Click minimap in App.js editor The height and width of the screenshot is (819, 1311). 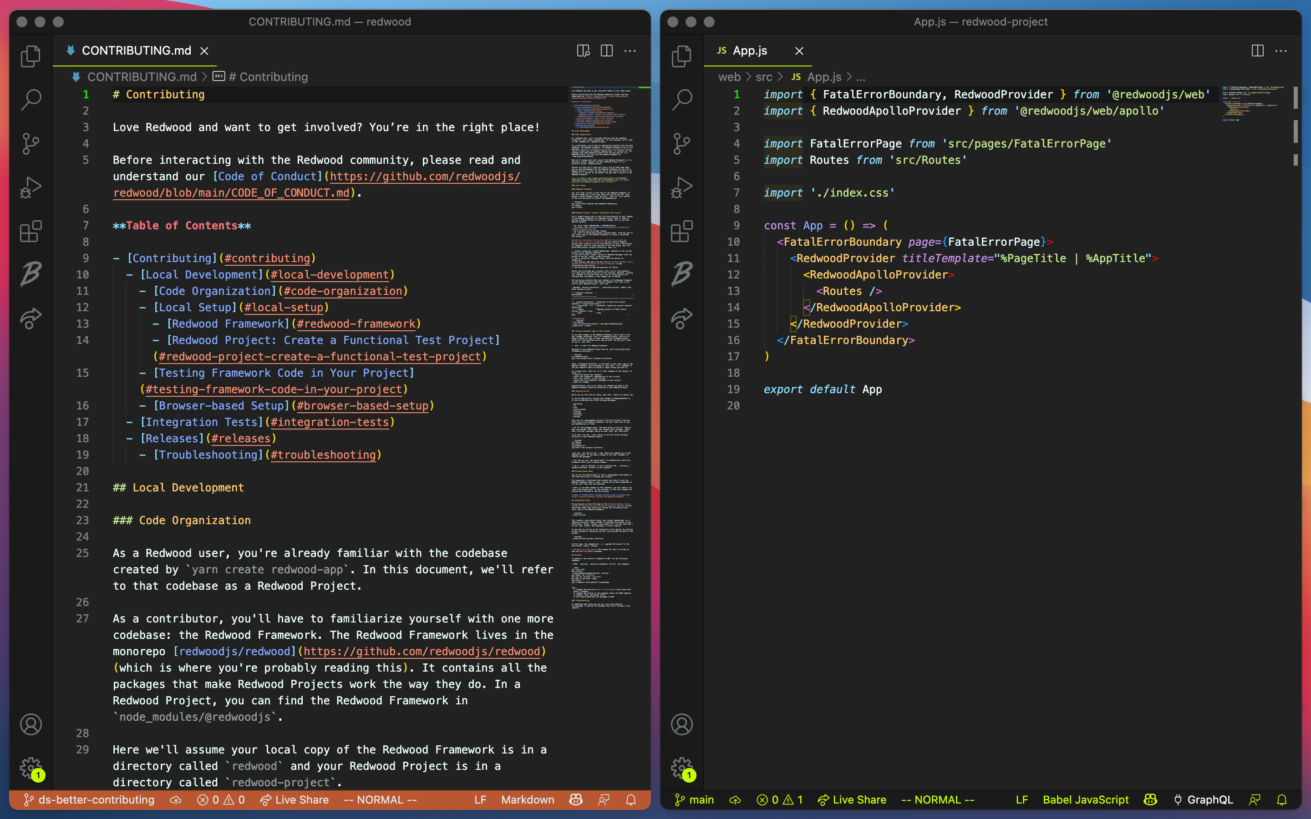click(1254, 103)
